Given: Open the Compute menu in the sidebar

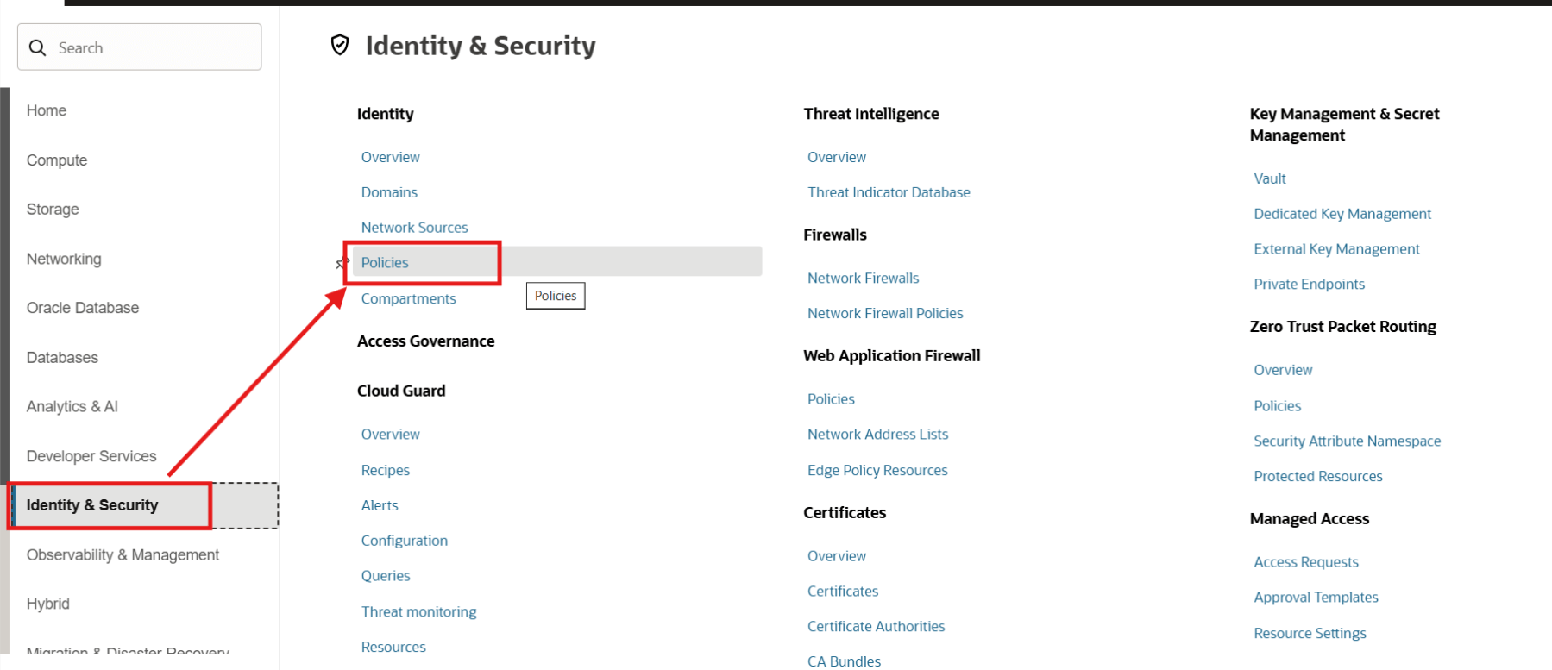Looking at the screenshot, I should tap(57, 160).
